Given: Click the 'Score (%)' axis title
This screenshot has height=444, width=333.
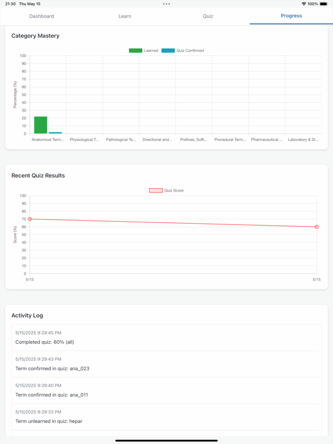Looking at the screenshot, I should [15, 235].
